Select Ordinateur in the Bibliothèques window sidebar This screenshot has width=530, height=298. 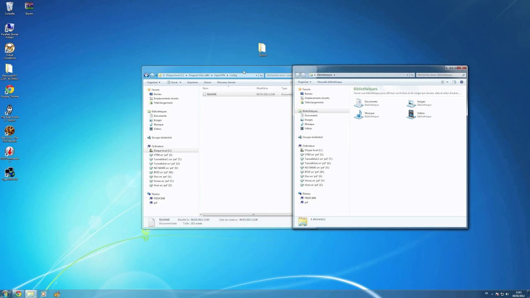click(306, 146)
